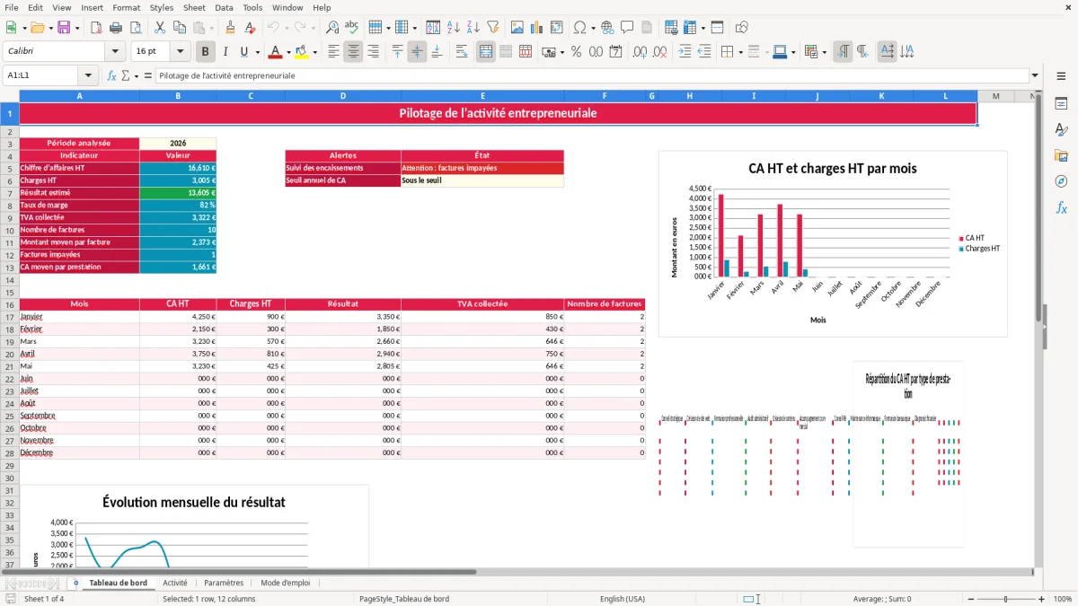
Task: Click the Export as PDF icon
Action: point(95,28)
